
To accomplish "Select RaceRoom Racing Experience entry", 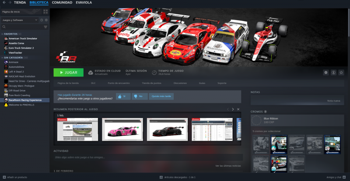I will (25, 100).
